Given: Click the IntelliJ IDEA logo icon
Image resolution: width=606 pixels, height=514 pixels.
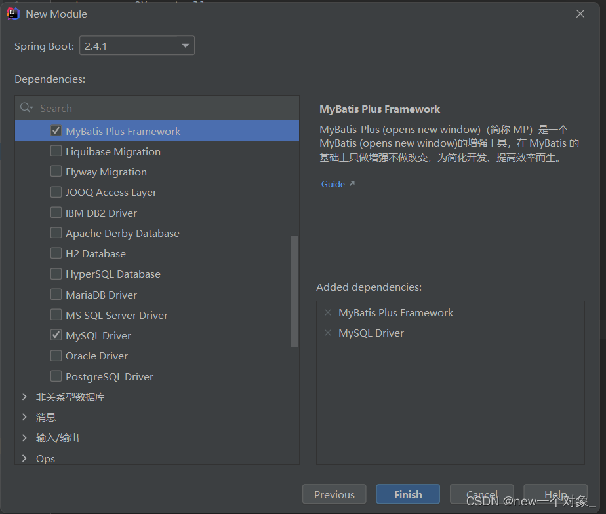Looking at the screenshot, I should [12, 14].
